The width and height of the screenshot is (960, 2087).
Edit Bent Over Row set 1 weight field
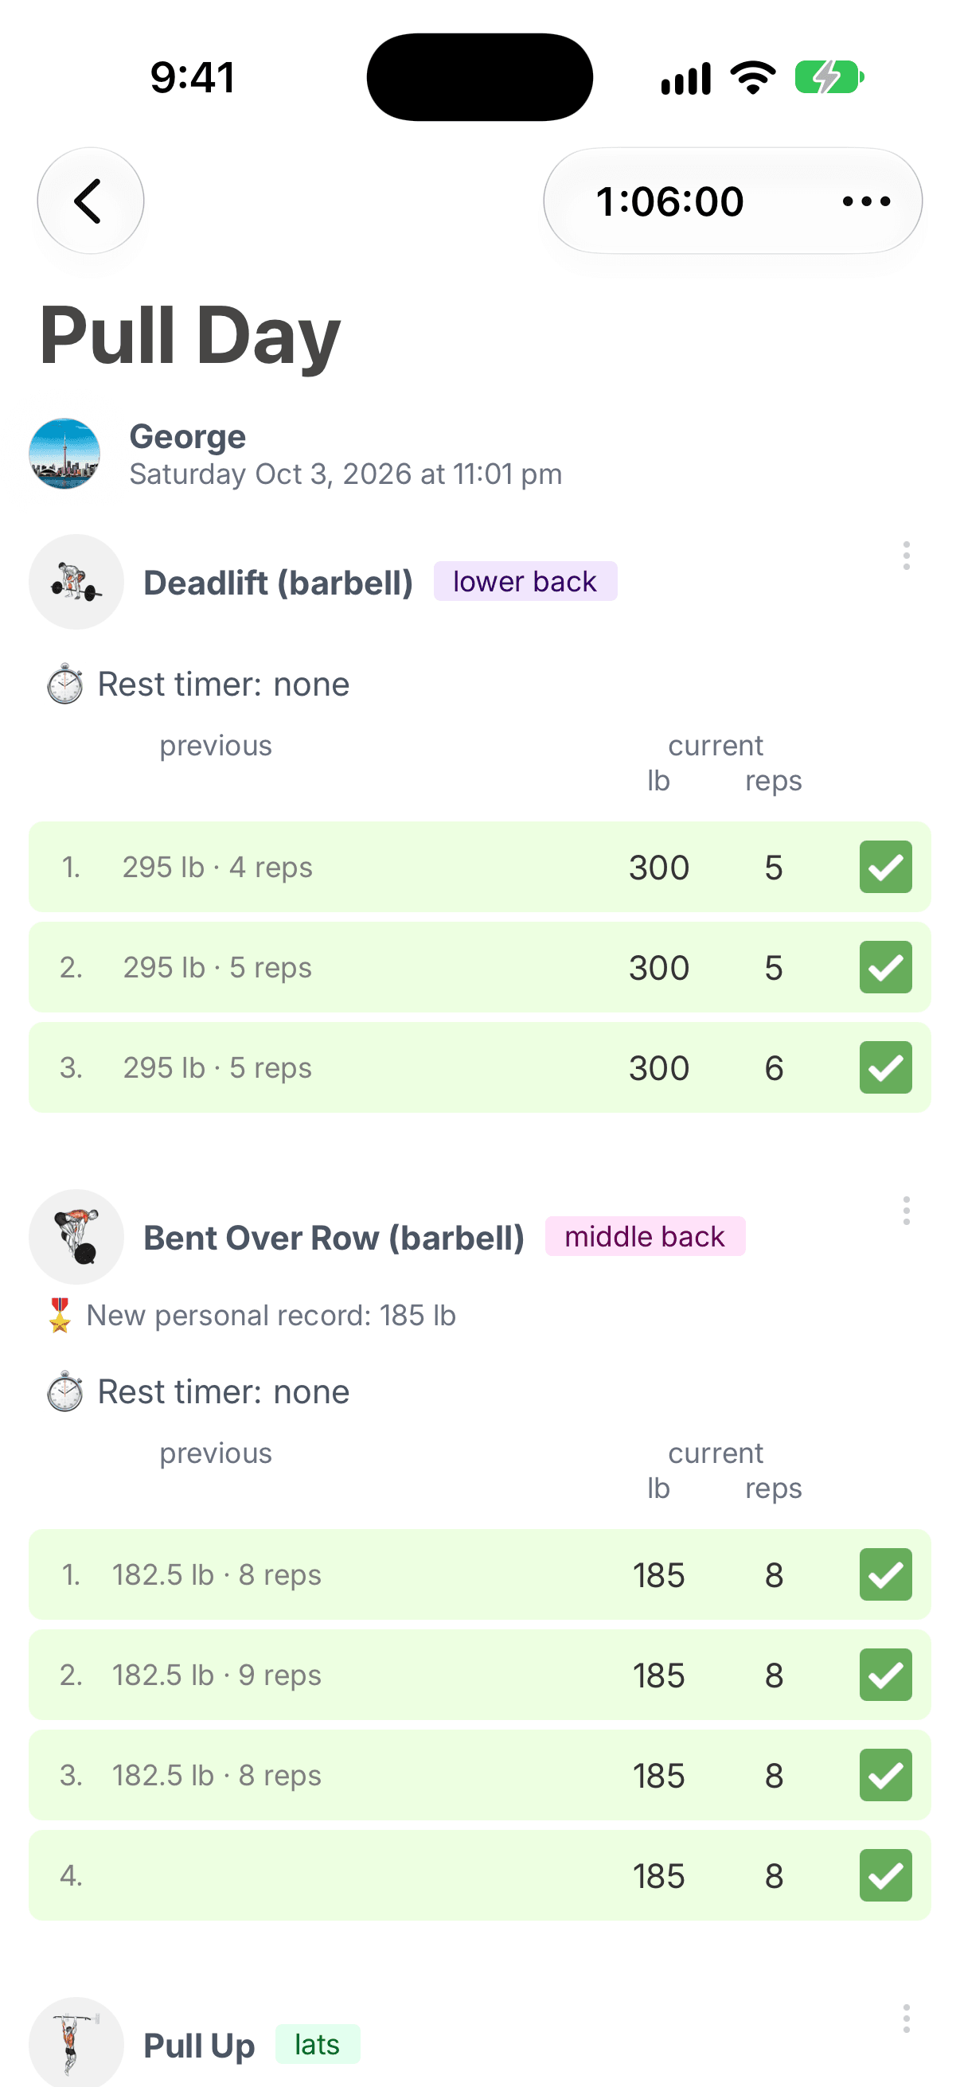(658, 1575)
